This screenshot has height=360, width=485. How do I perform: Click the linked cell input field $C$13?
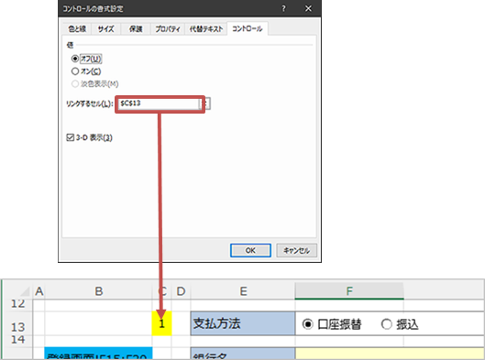(x=160, y=104)
